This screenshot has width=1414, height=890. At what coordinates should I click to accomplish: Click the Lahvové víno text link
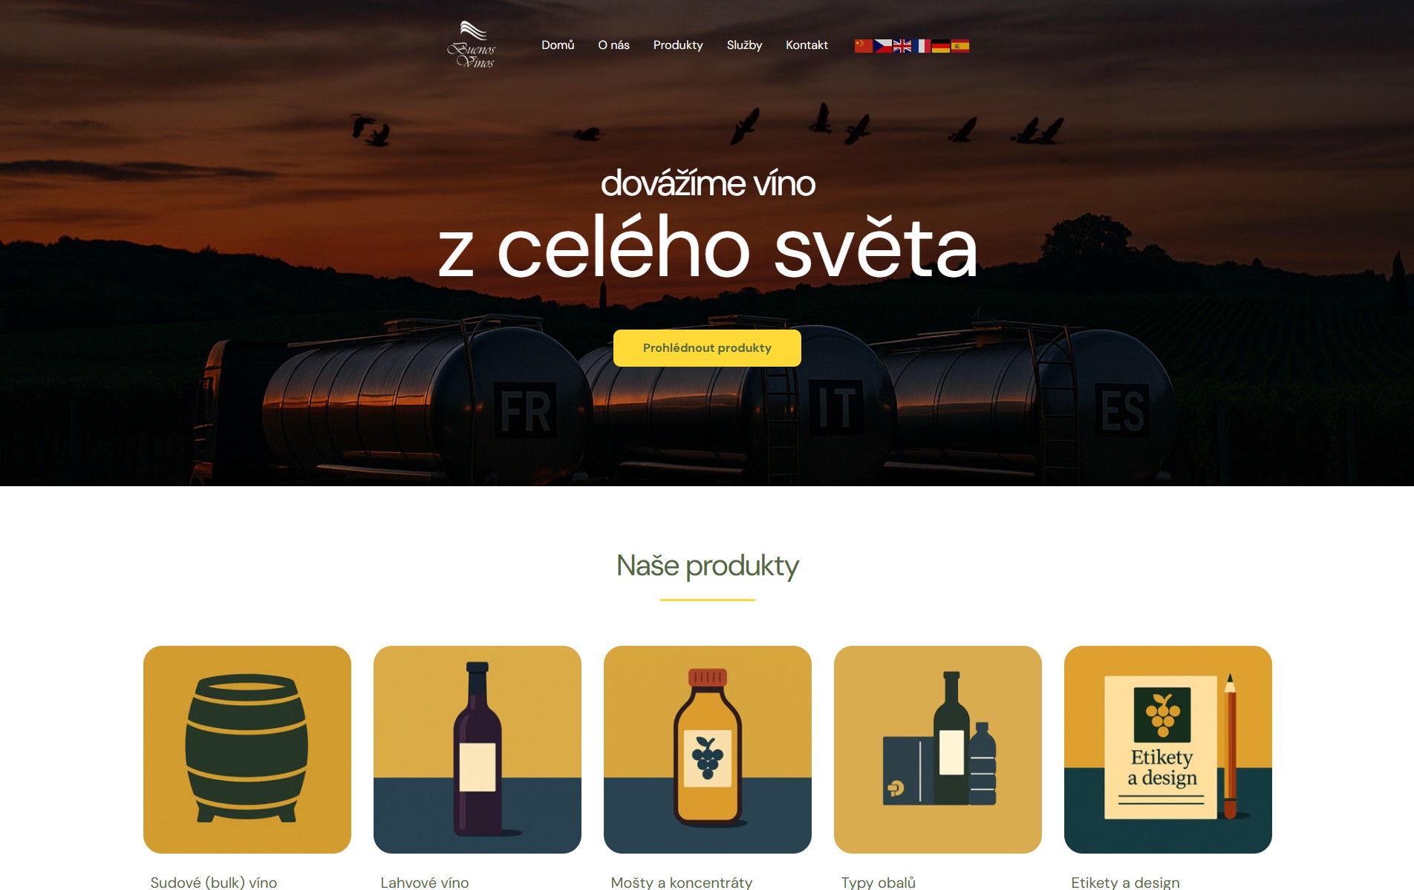point(425,882)
